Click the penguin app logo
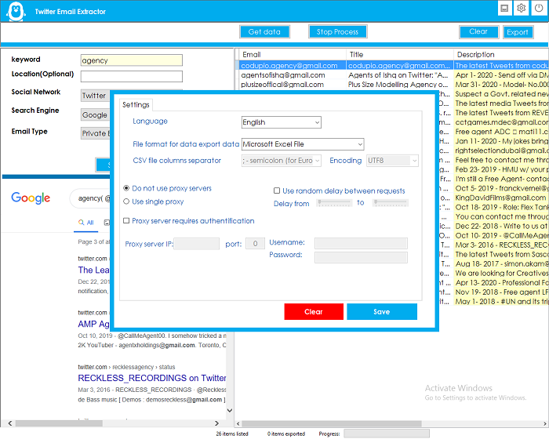 tap(16, 11)
